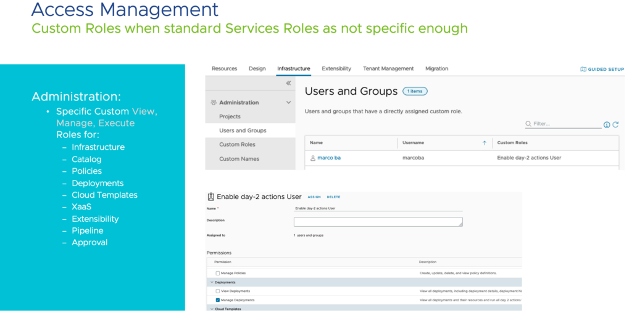Open the marco ba user link
Screen dimensions: 632x313
click(329, 158)
